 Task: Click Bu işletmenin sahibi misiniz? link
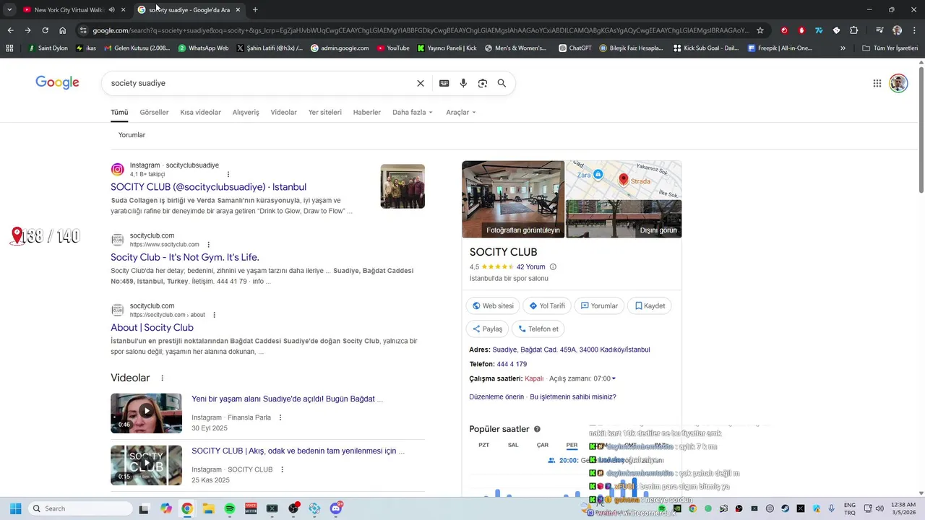click(x=573, y=397)
